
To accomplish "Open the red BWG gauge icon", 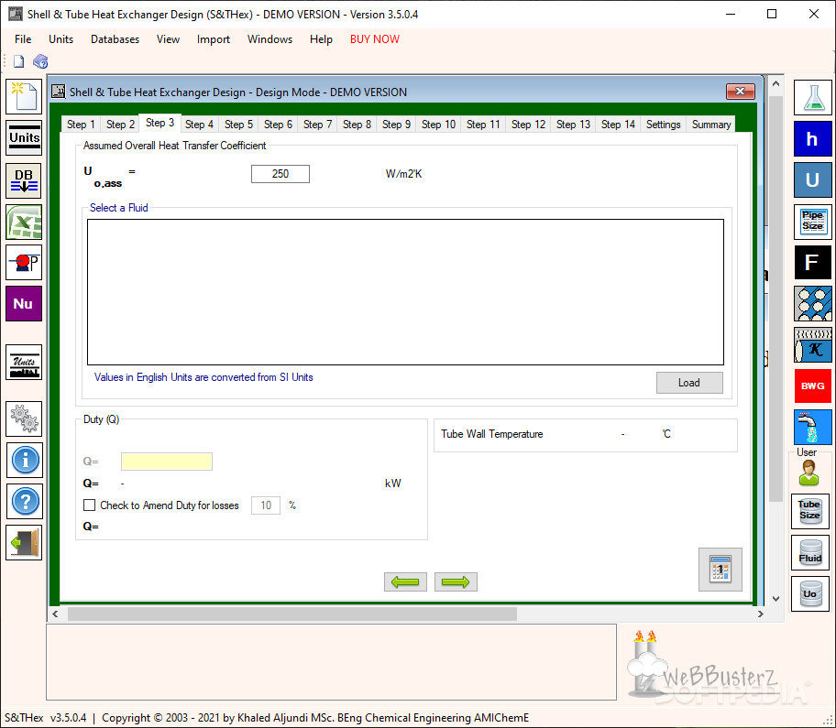I will (812, 386).
